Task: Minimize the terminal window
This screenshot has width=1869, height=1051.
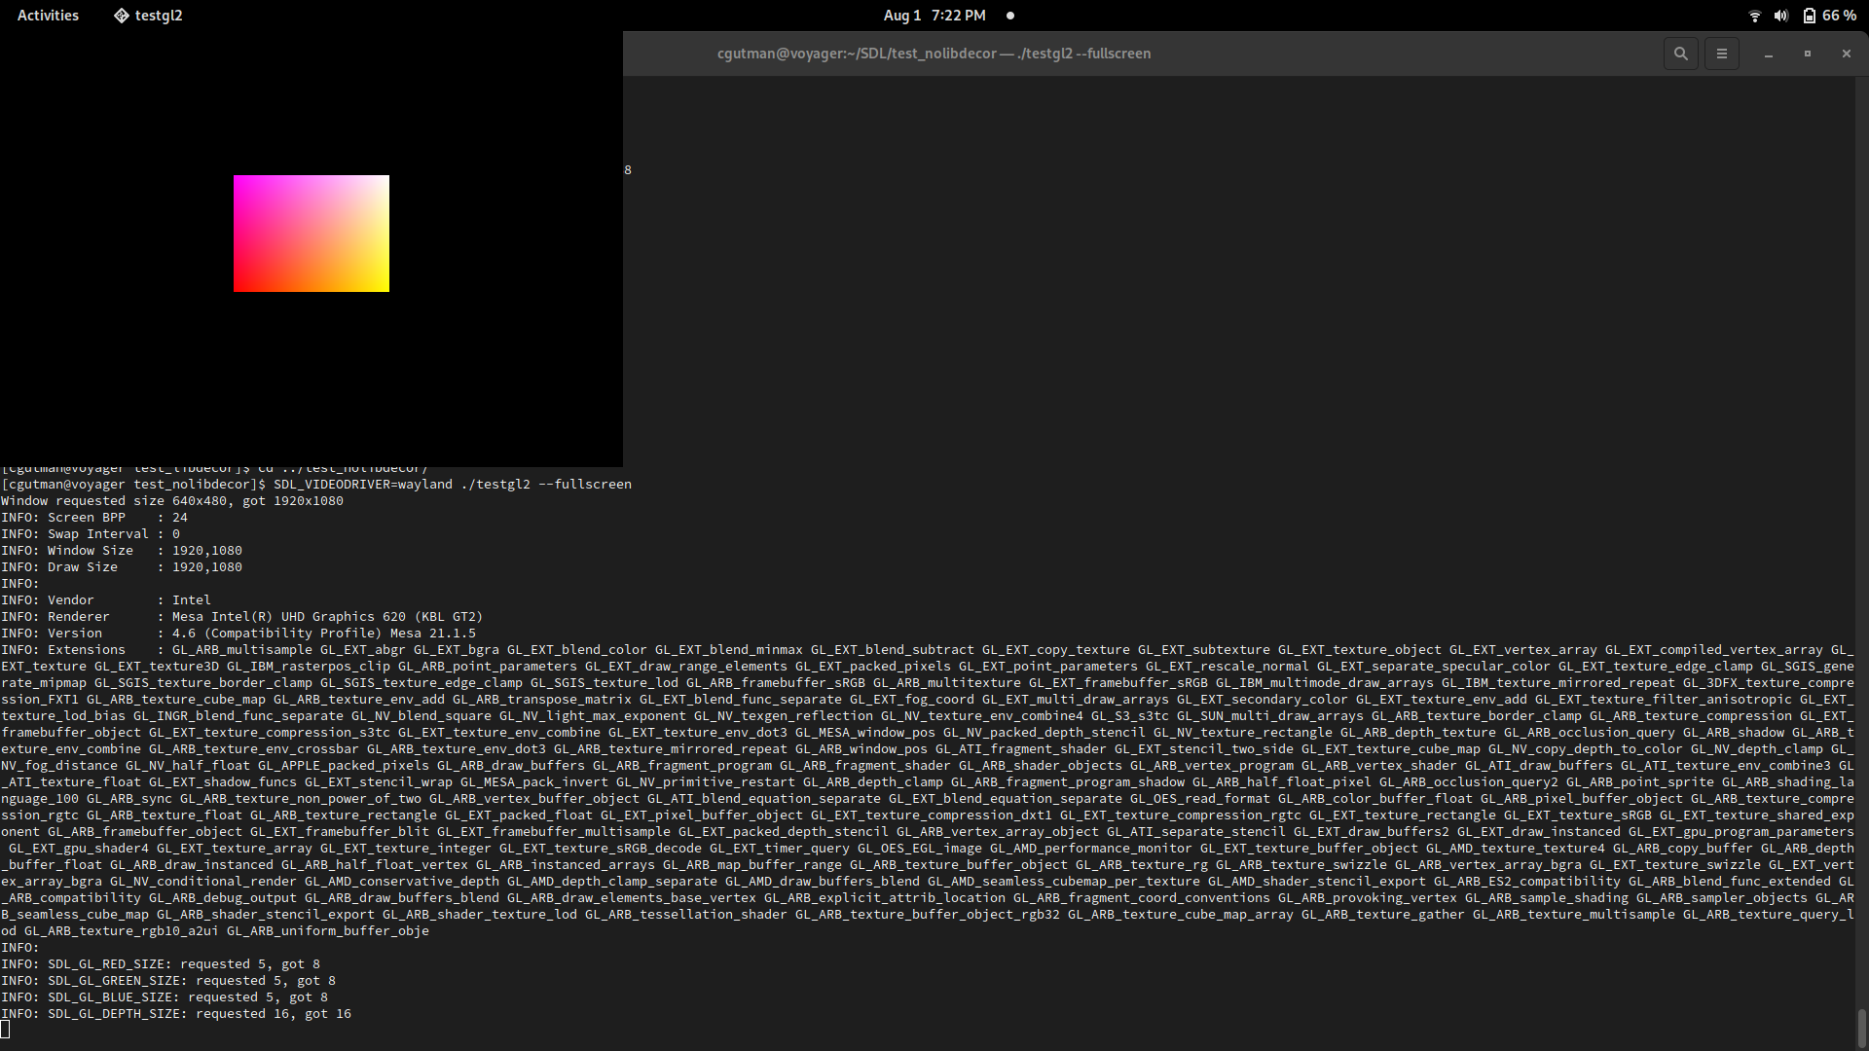Action: click(1768, 54)
